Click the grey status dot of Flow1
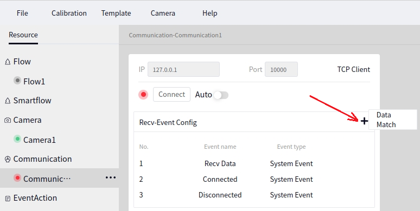The image size is (420, 211). 17,81
